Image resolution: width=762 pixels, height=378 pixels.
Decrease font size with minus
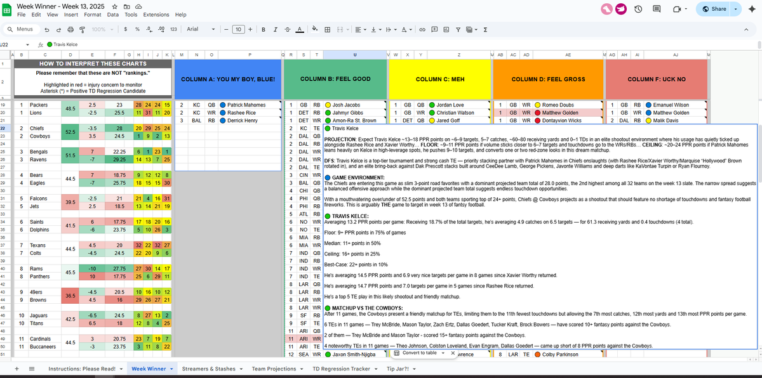pyautogui.click(x=227, y=29)
